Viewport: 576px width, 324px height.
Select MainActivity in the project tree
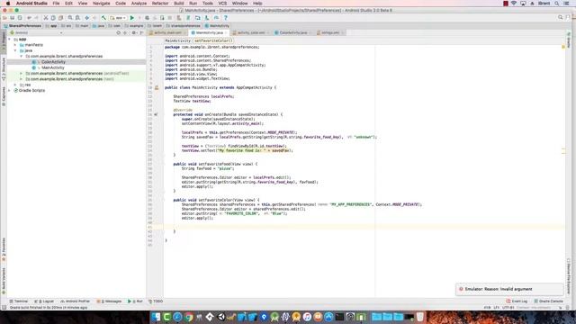point(52,67)
